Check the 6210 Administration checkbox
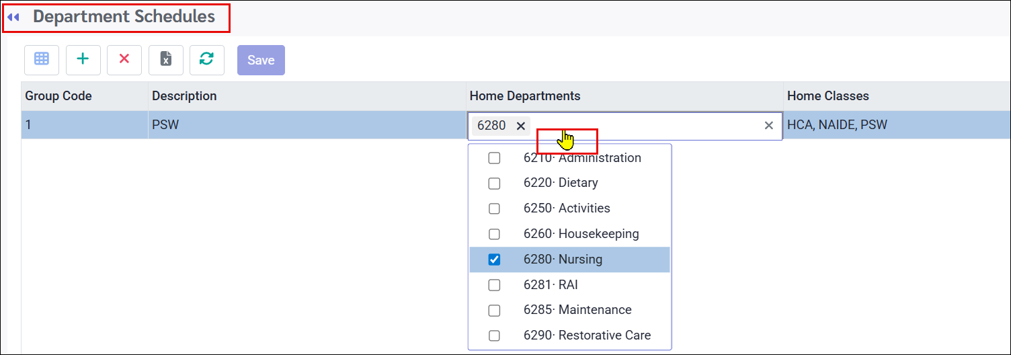 (x=494, y=158)
